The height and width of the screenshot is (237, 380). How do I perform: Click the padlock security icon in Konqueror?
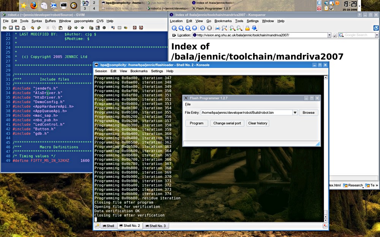pyautogui.click(x=247, y=28)
